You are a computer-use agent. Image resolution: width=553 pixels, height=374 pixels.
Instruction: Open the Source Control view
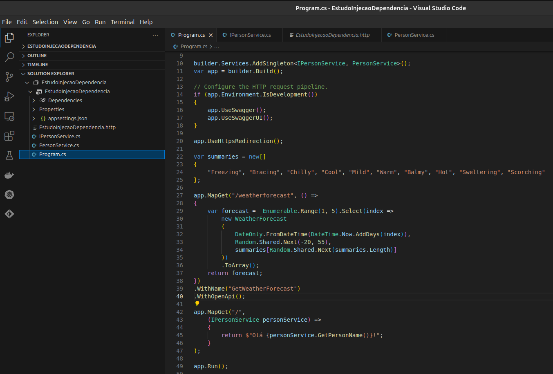pos(9,76)
